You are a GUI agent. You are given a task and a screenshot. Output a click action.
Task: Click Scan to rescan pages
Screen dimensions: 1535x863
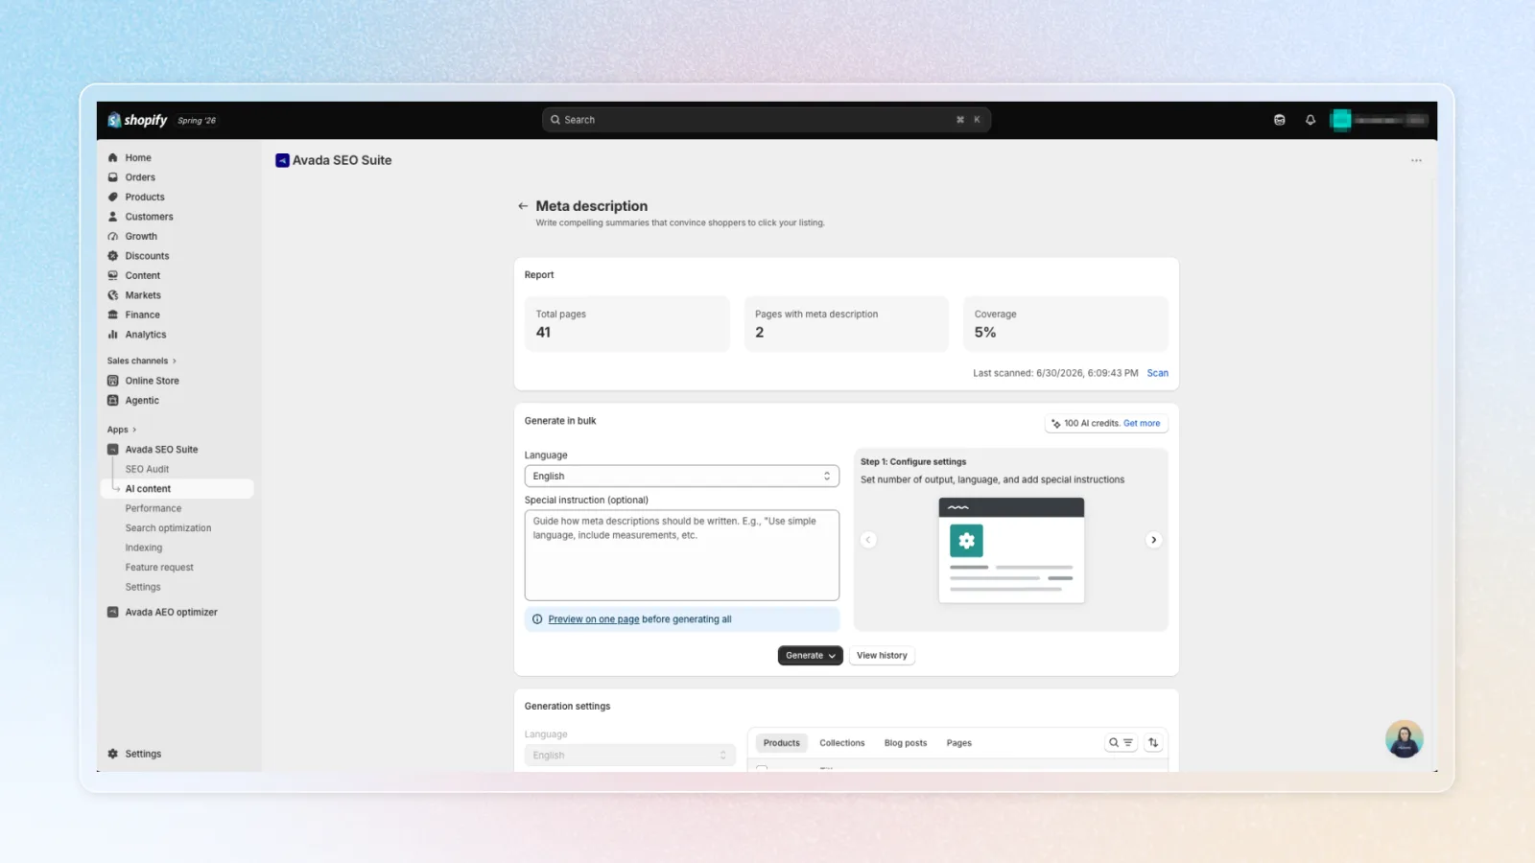1157,373
